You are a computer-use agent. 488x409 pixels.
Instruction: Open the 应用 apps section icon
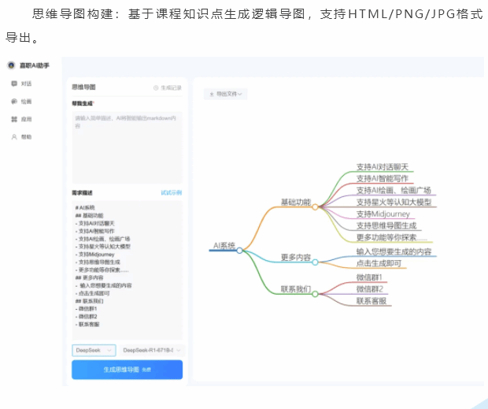(x=14, y=119)
